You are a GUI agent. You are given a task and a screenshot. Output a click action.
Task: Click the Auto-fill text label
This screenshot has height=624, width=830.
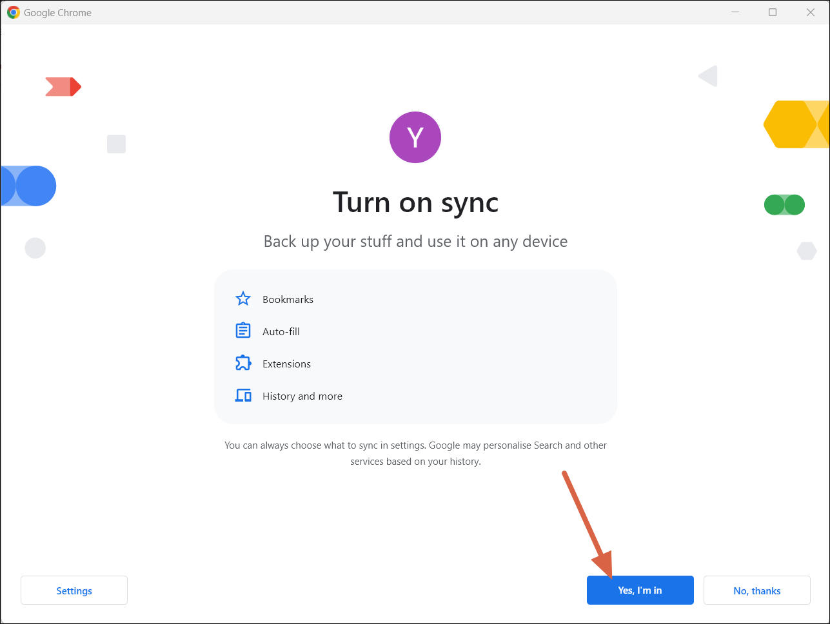point(281,331)
